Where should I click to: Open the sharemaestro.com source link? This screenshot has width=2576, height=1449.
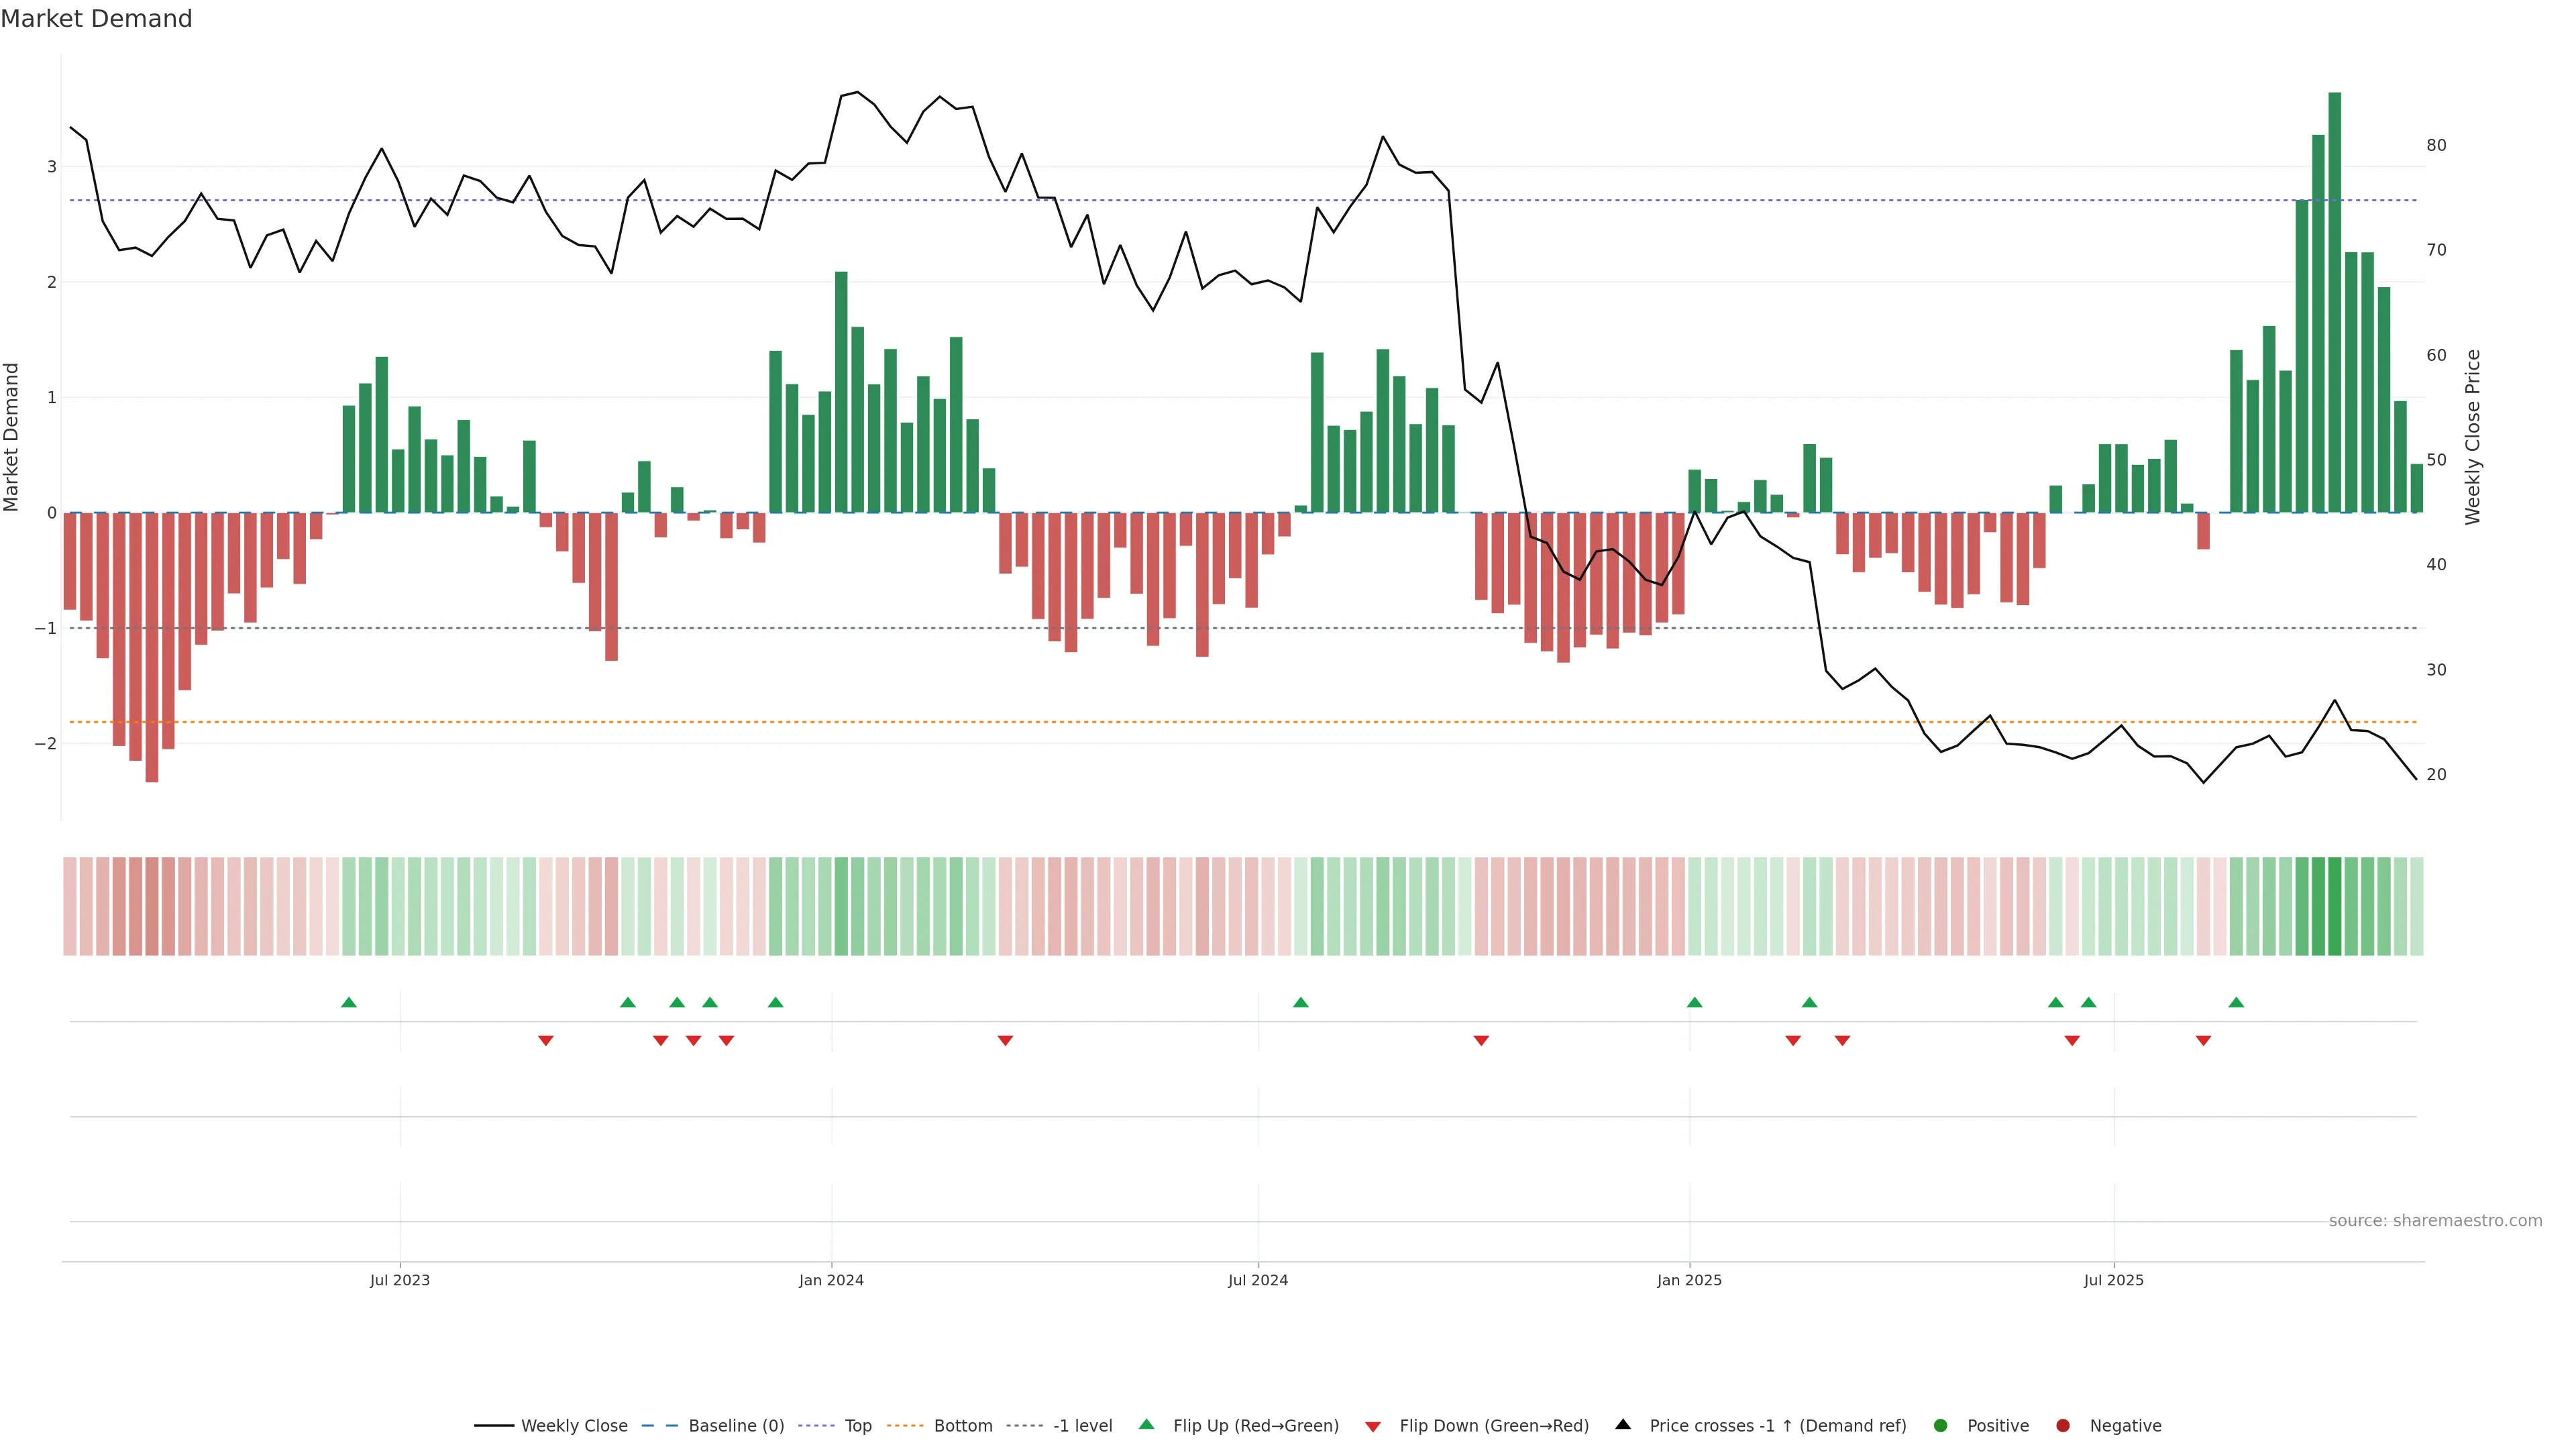click(x=2435, y=1221)
